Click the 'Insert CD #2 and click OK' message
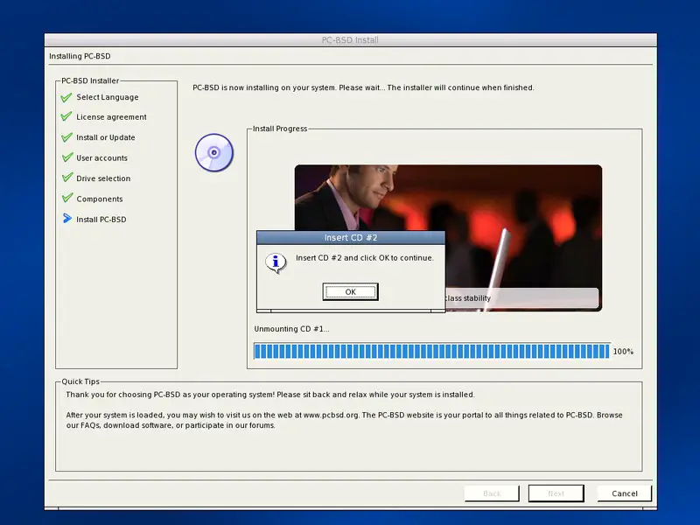700x525 pixels. click(x=365, y=258)
